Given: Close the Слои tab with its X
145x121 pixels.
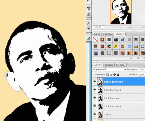Looking at the screenshot, I should (101, 65).
